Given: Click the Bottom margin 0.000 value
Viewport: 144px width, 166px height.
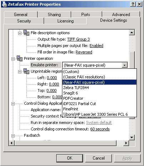Looking at the screenshot, I should point(57,97).
